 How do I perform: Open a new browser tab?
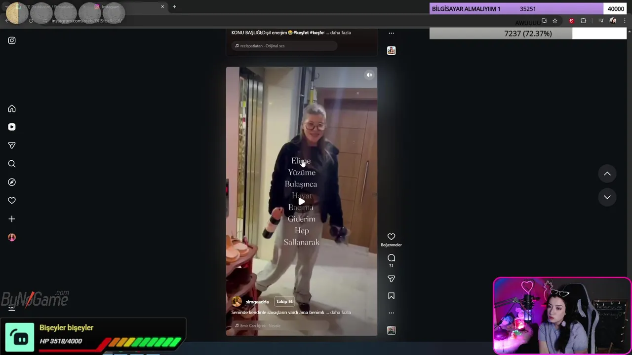pyautogui.click(x=174, y=7)
